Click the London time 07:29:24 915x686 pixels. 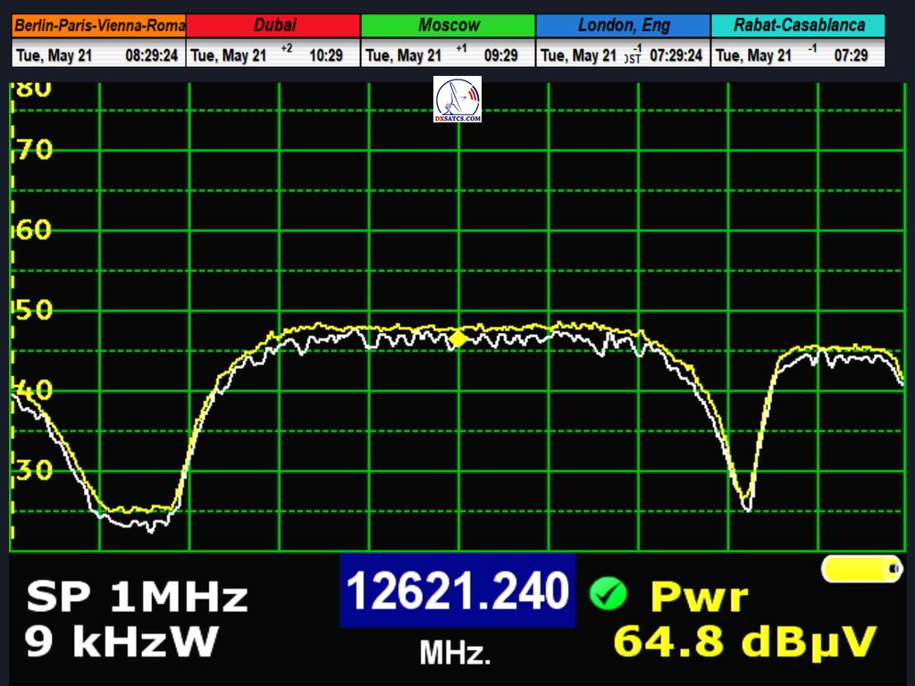coord(676,55)
